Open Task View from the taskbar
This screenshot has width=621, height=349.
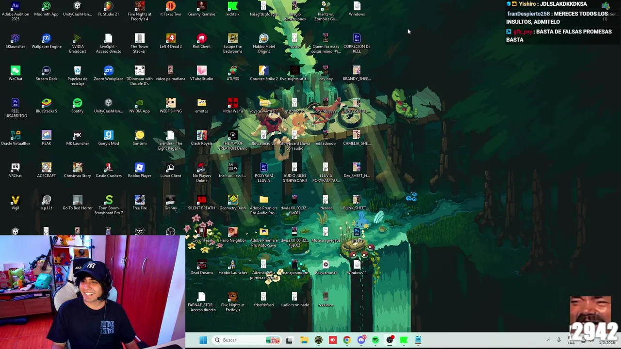289,340
